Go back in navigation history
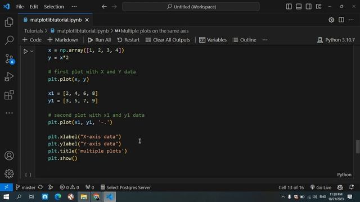The image size is (360, 202). click(x=104, y=7)
